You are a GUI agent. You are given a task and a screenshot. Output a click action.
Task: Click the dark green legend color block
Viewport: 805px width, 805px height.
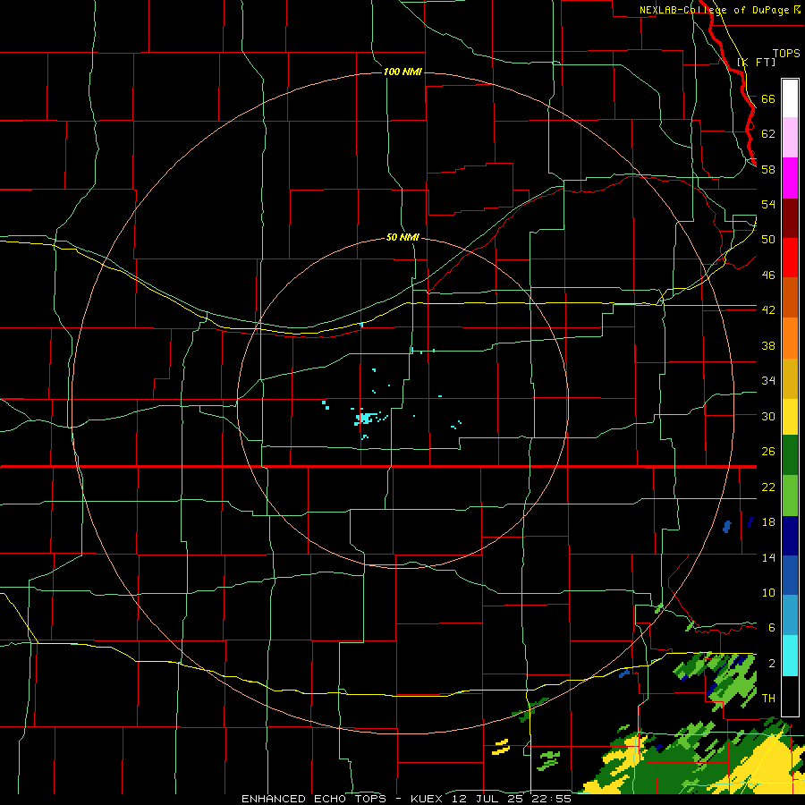click(790, 455)
